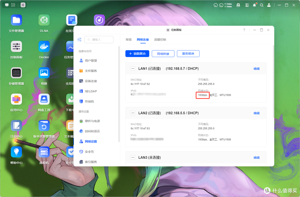Screen dimensions: 300x197
Task: Open the app grid launcher in top bar
Action: (x=13, y=5)
